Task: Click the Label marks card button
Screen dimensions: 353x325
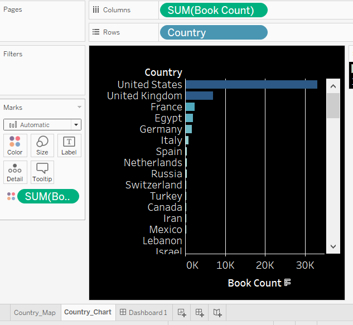Action: pyautogui.click(x=69, y=145)
